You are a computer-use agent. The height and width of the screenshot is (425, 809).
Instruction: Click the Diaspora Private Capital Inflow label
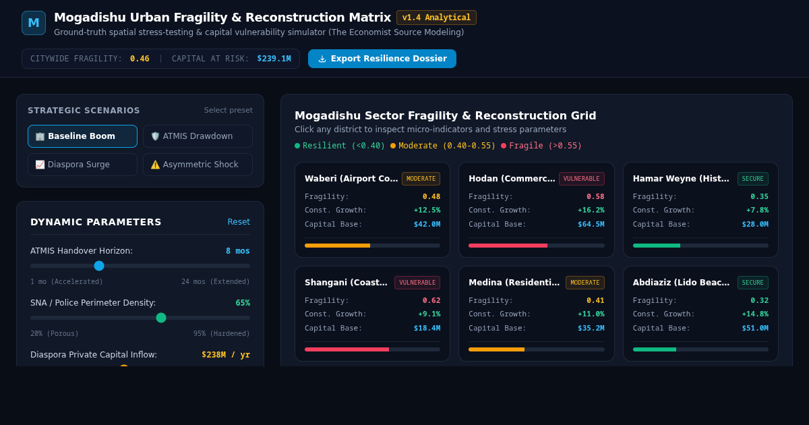point(94,355)
